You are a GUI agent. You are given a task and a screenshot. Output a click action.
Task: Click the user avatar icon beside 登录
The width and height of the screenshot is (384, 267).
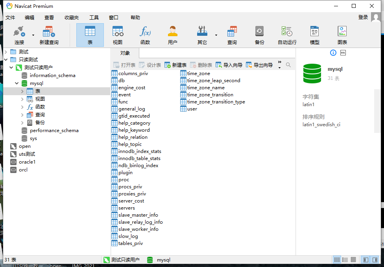[x=376, y=17]
